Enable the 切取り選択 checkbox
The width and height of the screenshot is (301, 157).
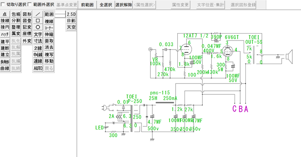tap(3, 4)
